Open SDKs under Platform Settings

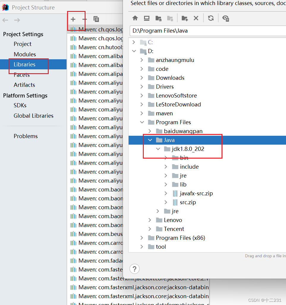(x=20, y=105)
